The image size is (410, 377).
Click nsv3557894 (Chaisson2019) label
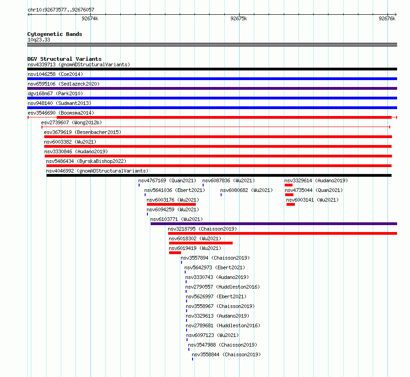point(215,258)
